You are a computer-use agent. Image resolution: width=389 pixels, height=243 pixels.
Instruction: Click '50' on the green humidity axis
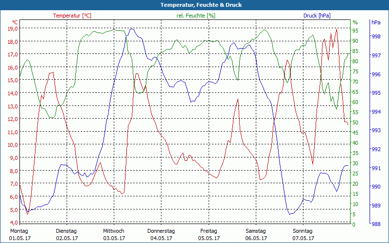[x=355, y=123]
